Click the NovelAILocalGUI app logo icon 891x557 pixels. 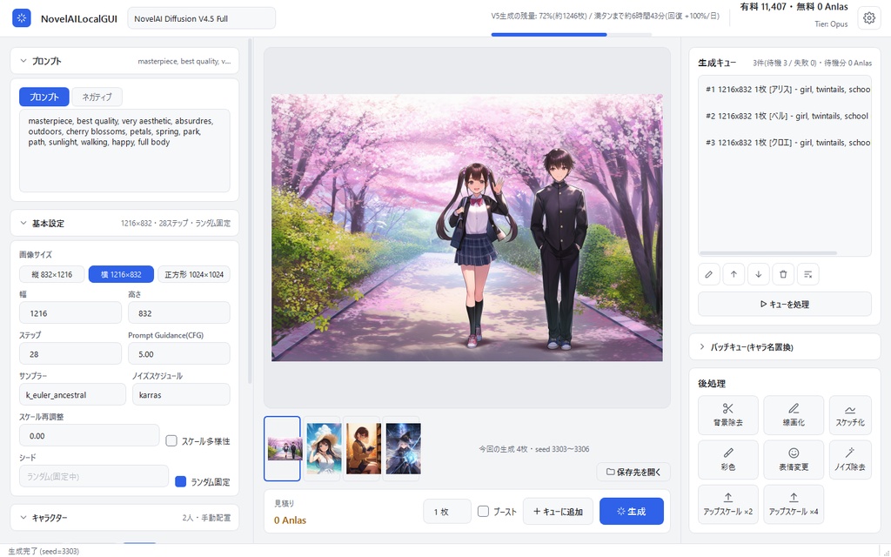[22, 18]
